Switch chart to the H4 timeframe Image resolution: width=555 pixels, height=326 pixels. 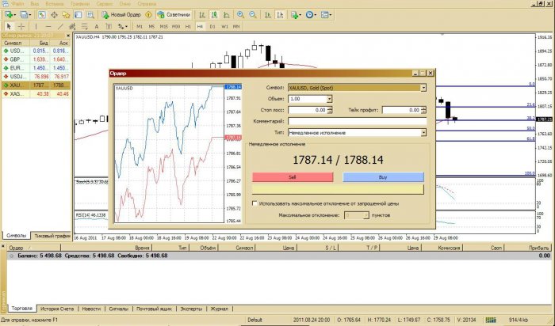tap(201, 26)
